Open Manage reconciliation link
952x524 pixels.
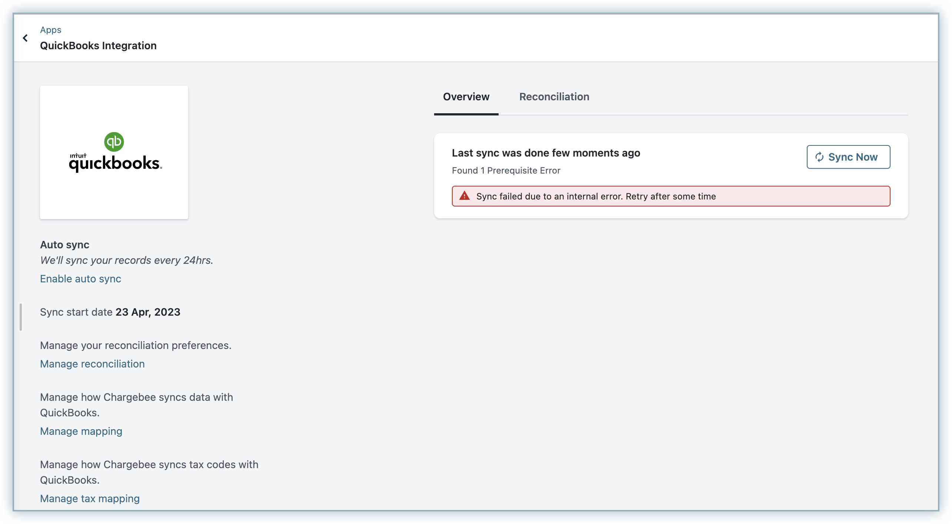tap(92, 364)
